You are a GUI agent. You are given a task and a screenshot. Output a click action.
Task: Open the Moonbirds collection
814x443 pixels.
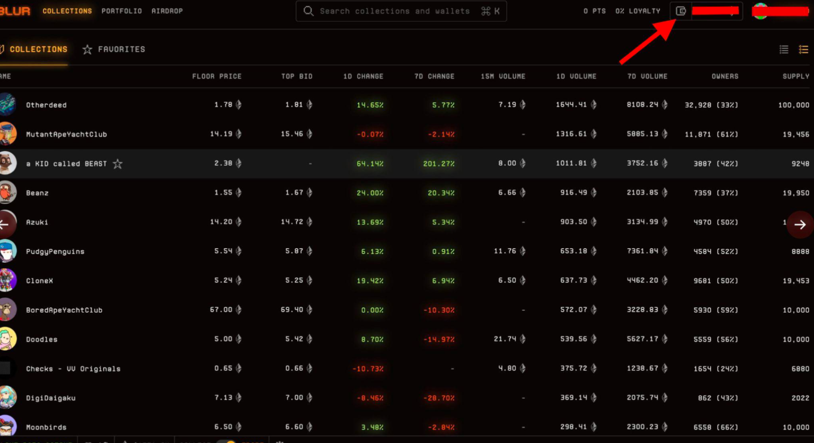click(46, 427)
